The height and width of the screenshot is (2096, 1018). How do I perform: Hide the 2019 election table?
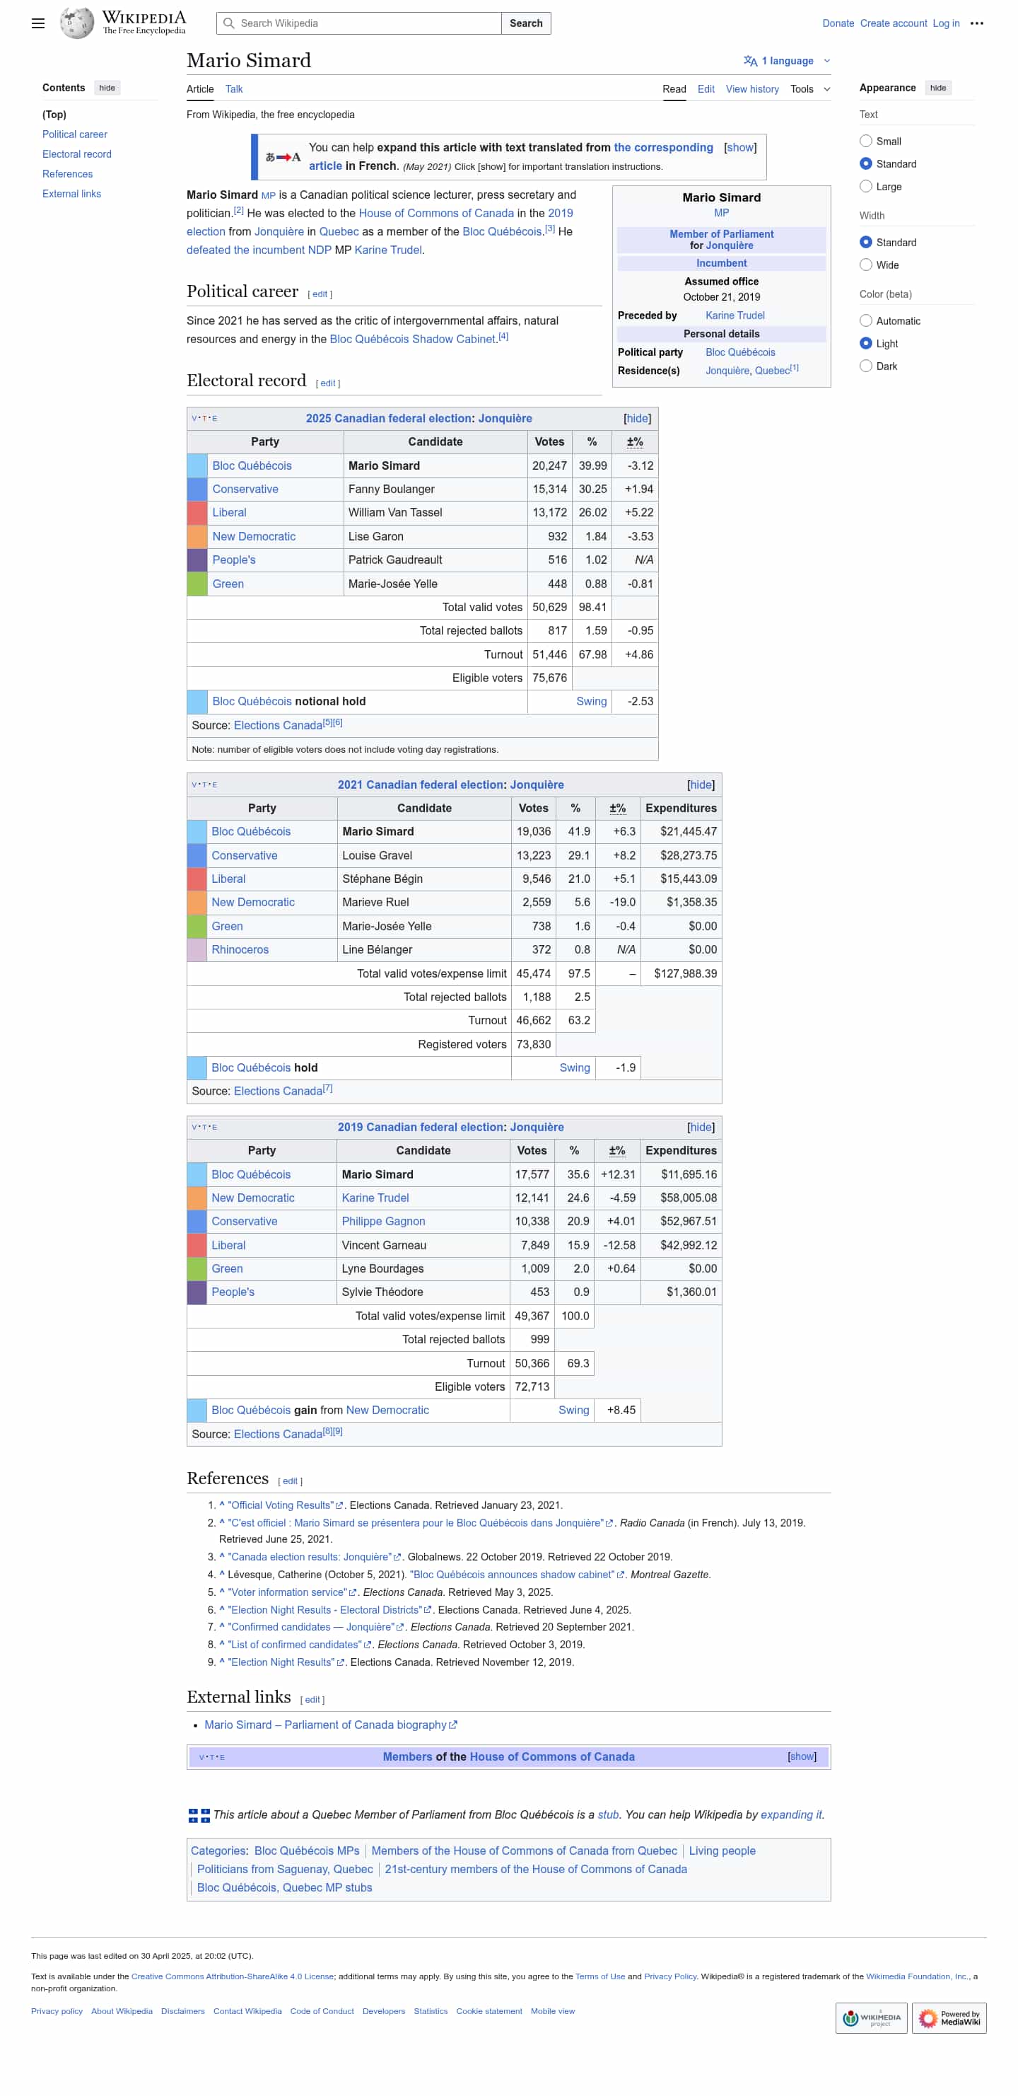(700, 1127)
